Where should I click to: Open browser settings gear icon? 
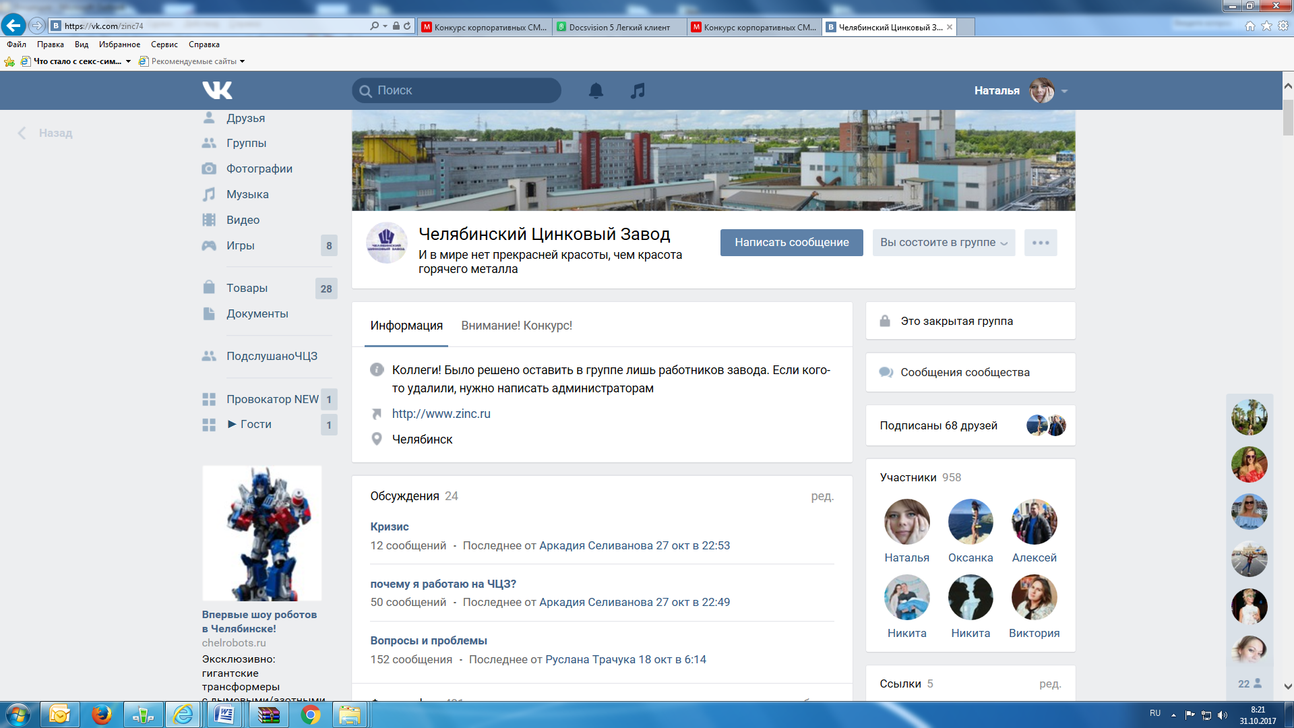point(1283,26)
